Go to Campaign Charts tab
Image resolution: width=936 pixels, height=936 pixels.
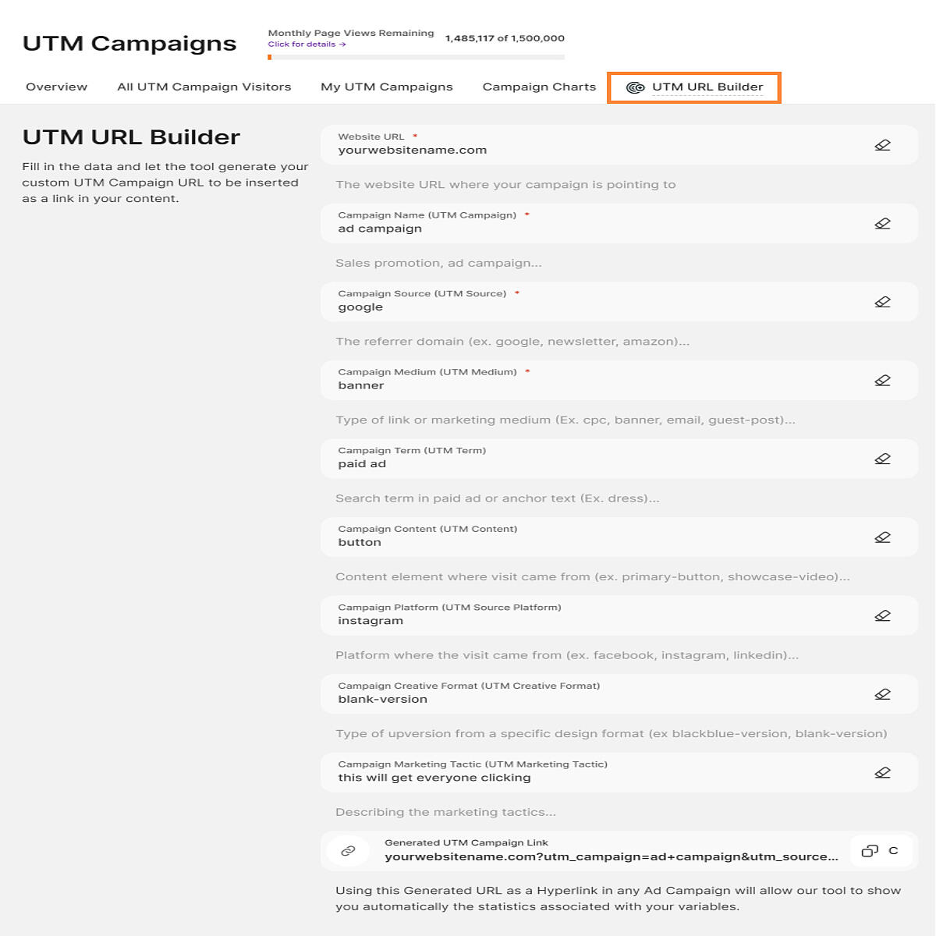539,87
